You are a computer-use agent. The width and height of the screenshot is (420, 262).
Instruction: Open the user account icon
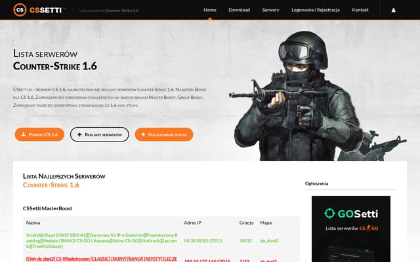click(393, 10)
